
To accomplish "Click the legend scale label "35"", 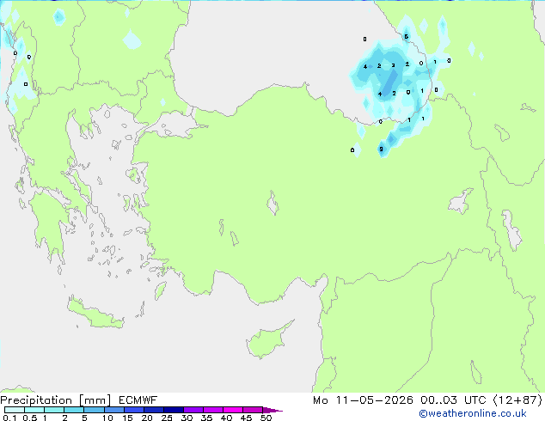I will (206, 418).
